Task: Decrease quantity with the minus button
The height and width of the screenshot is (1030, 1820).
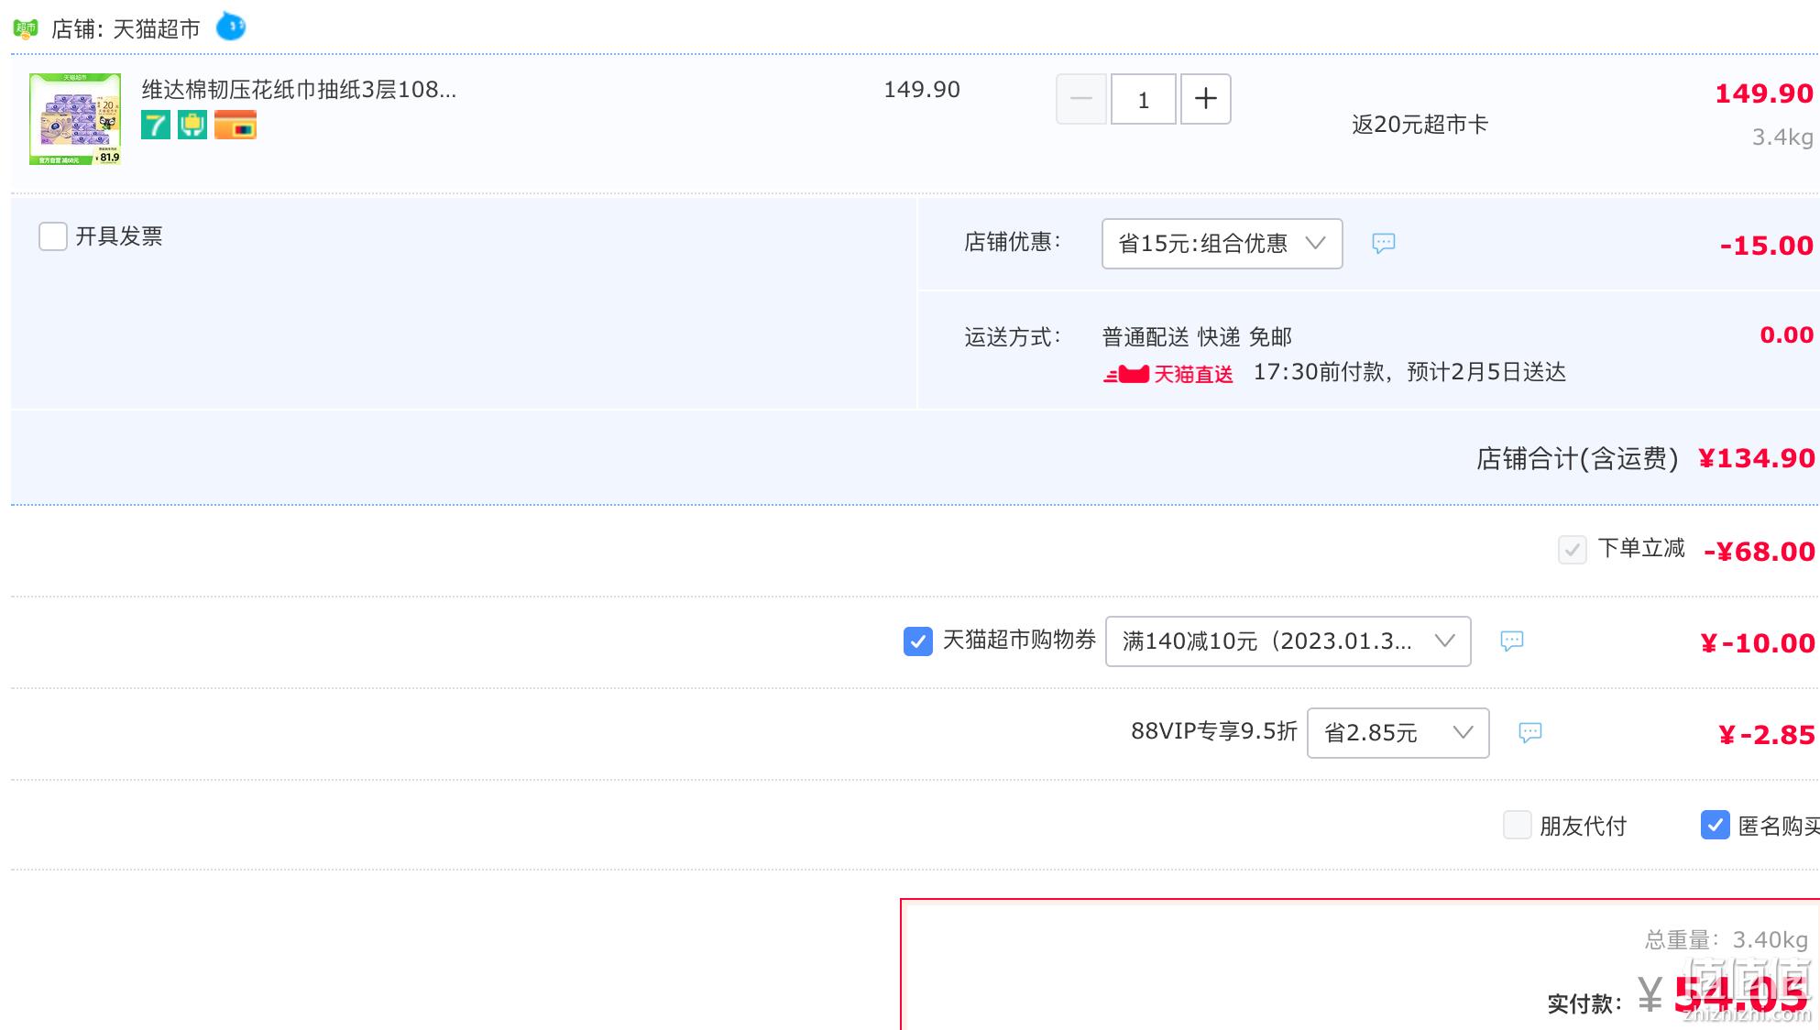Action: coord(1081,99)
